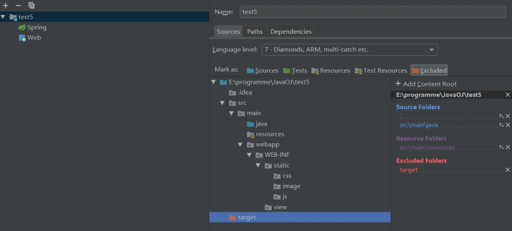Viewport: 512px width, 231px height.
Task: Click Add Content Root
Action: tap(426, 84)
